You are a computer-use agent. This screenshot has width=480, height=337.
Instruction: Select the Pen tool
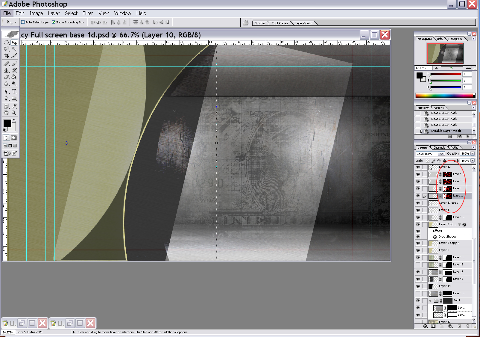pyautogui.click(x=6, y=98)
